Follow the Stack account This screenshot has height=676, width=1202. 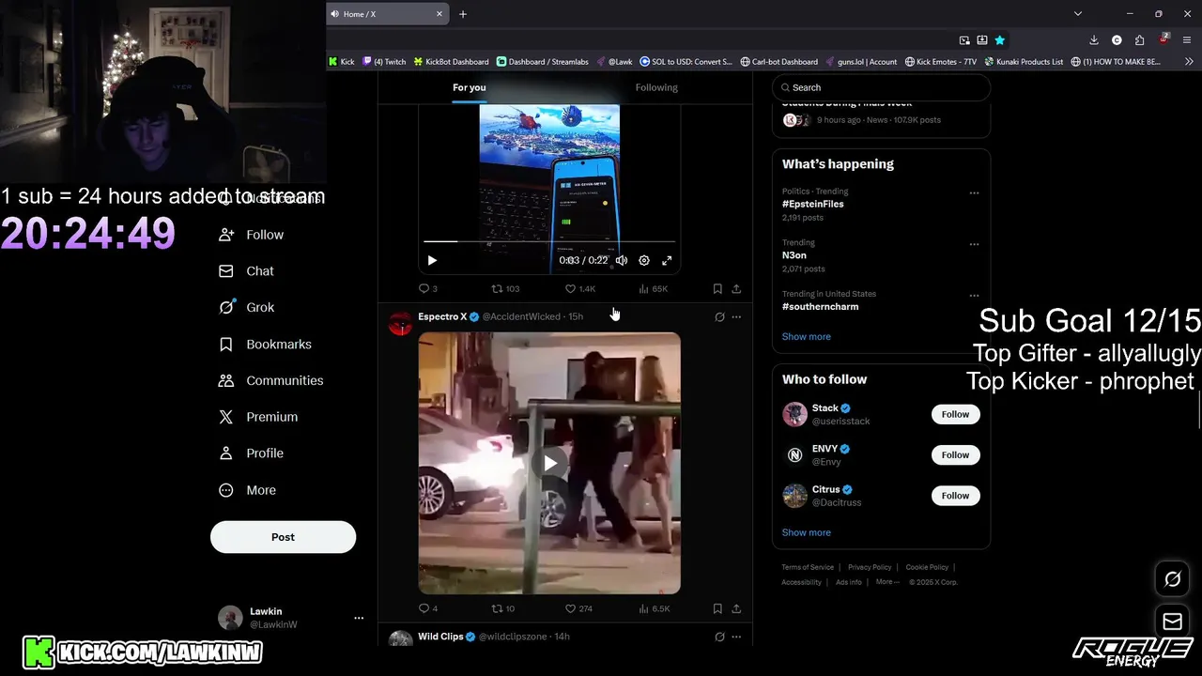pyautogui.click(x=955, y=414)
